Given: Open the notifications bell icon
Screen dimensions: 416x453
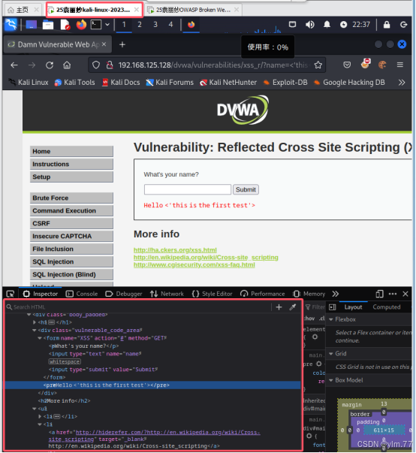Looking at the screenshot, I should click(327, 25).
